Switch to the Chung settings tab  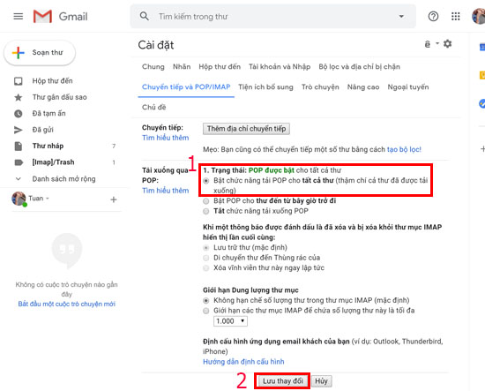[x=153, y=67]
